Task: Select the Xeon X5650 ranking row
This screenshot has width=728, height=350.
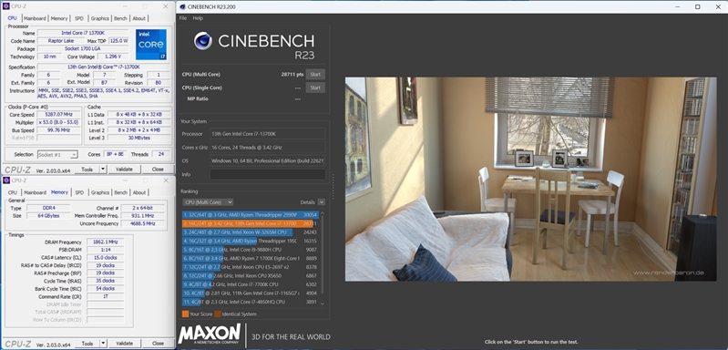Action: pyautogui.click(x=251, y=276)
